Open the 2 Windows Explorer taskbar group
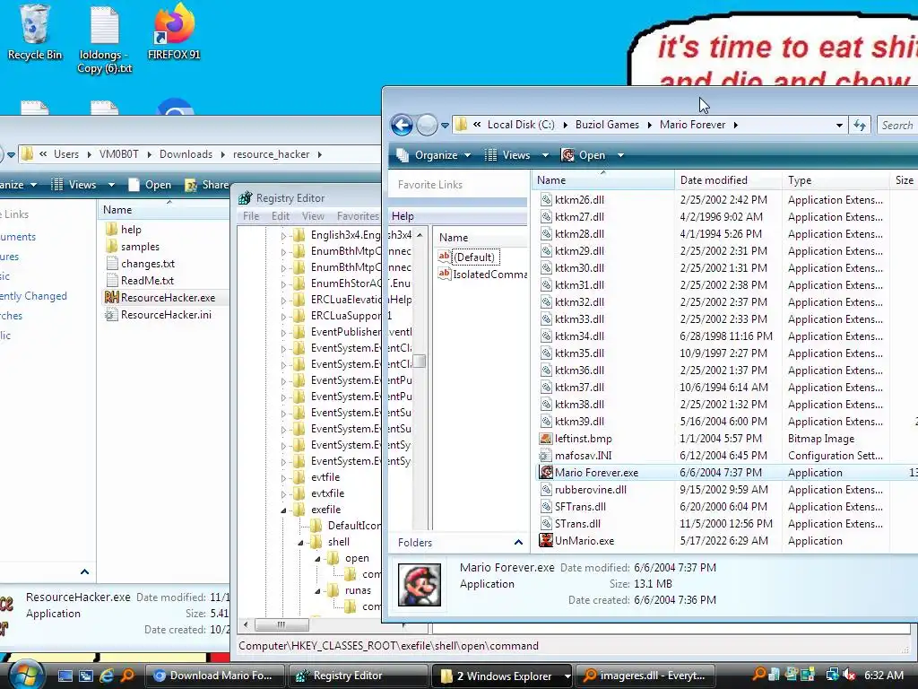Image resolution: width=918 pixels, height=689 pixels. [x=502, y=676]
